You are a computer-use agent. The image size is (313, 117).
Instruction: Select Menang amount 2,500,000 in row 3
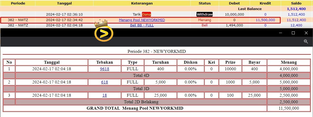289,95
